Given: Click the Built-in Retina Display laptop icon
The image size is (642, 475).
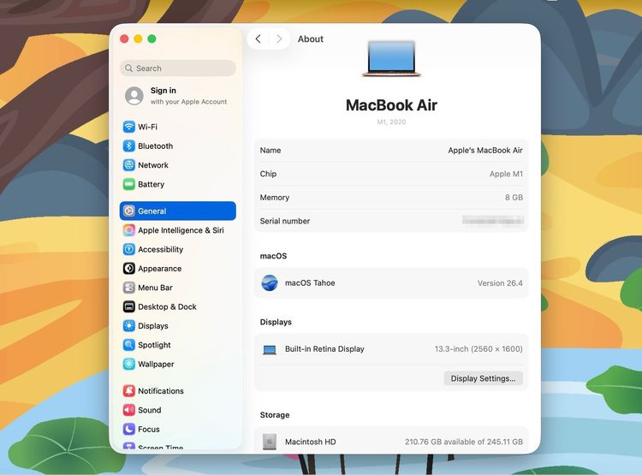Looking at the screenshot, I should pos(270,349).
